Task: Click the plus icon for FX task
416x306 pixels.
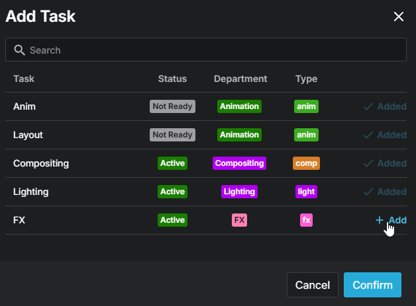Action: click(380, 220)
